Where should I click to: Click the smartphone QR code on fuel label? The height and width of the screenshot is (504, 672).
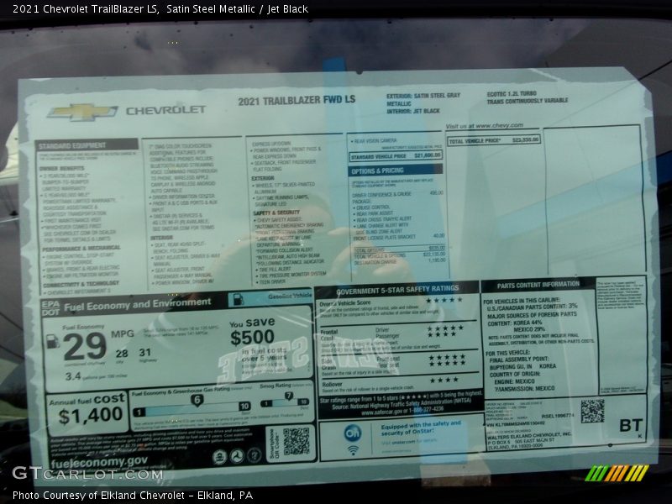click(295, 441)
